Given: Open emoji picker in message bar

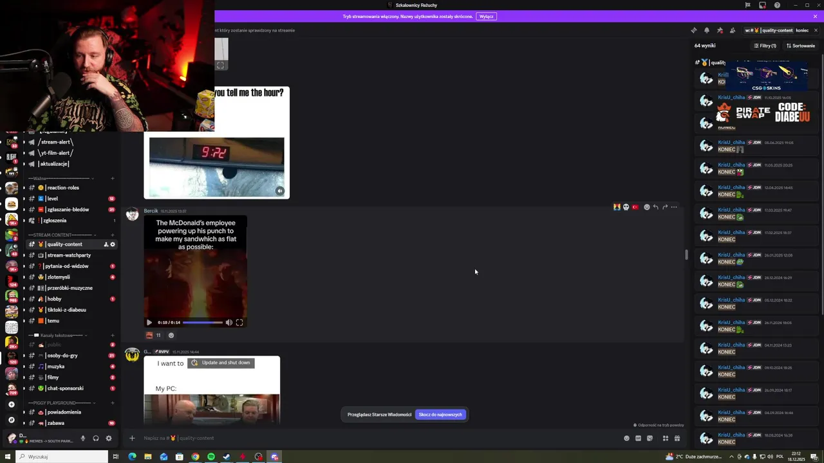Looking at the screenshot, I should coord(626,439).
